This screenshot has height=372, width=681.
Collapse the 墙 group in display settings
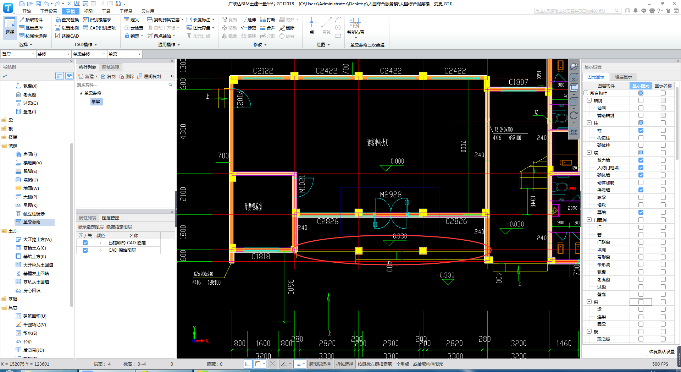(589, 153)
